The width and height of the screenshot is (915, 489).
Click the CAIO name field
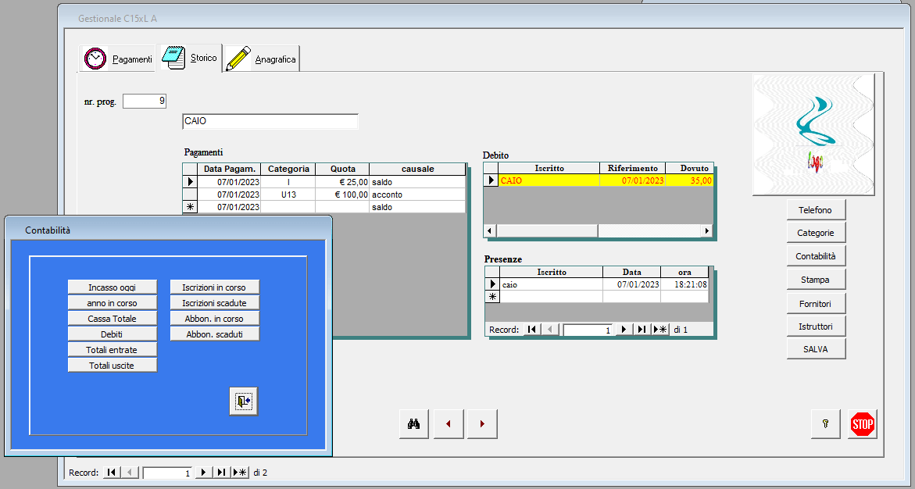click(270, 121)
